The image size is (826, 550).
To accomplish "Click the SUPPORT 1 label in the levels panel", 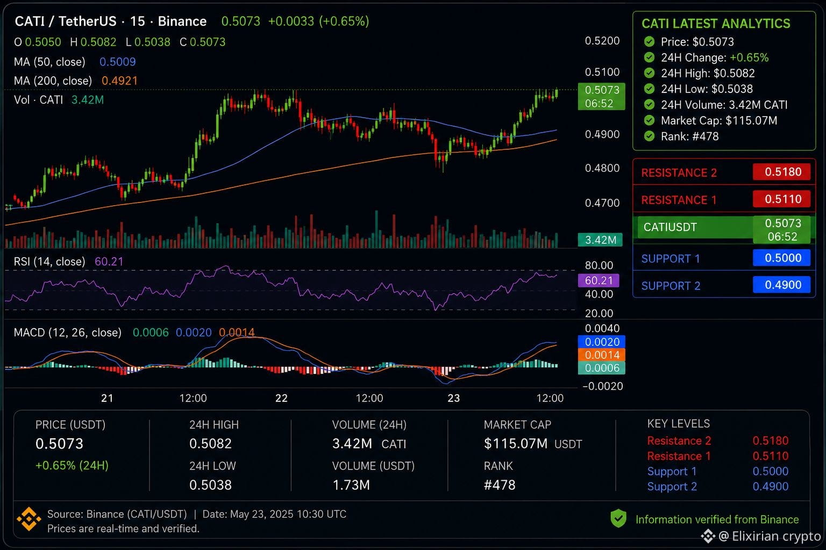I will (671, 258).
